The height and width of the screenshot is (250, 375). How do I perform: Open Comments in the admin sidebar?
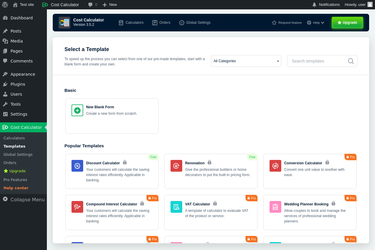click(23, 61)
